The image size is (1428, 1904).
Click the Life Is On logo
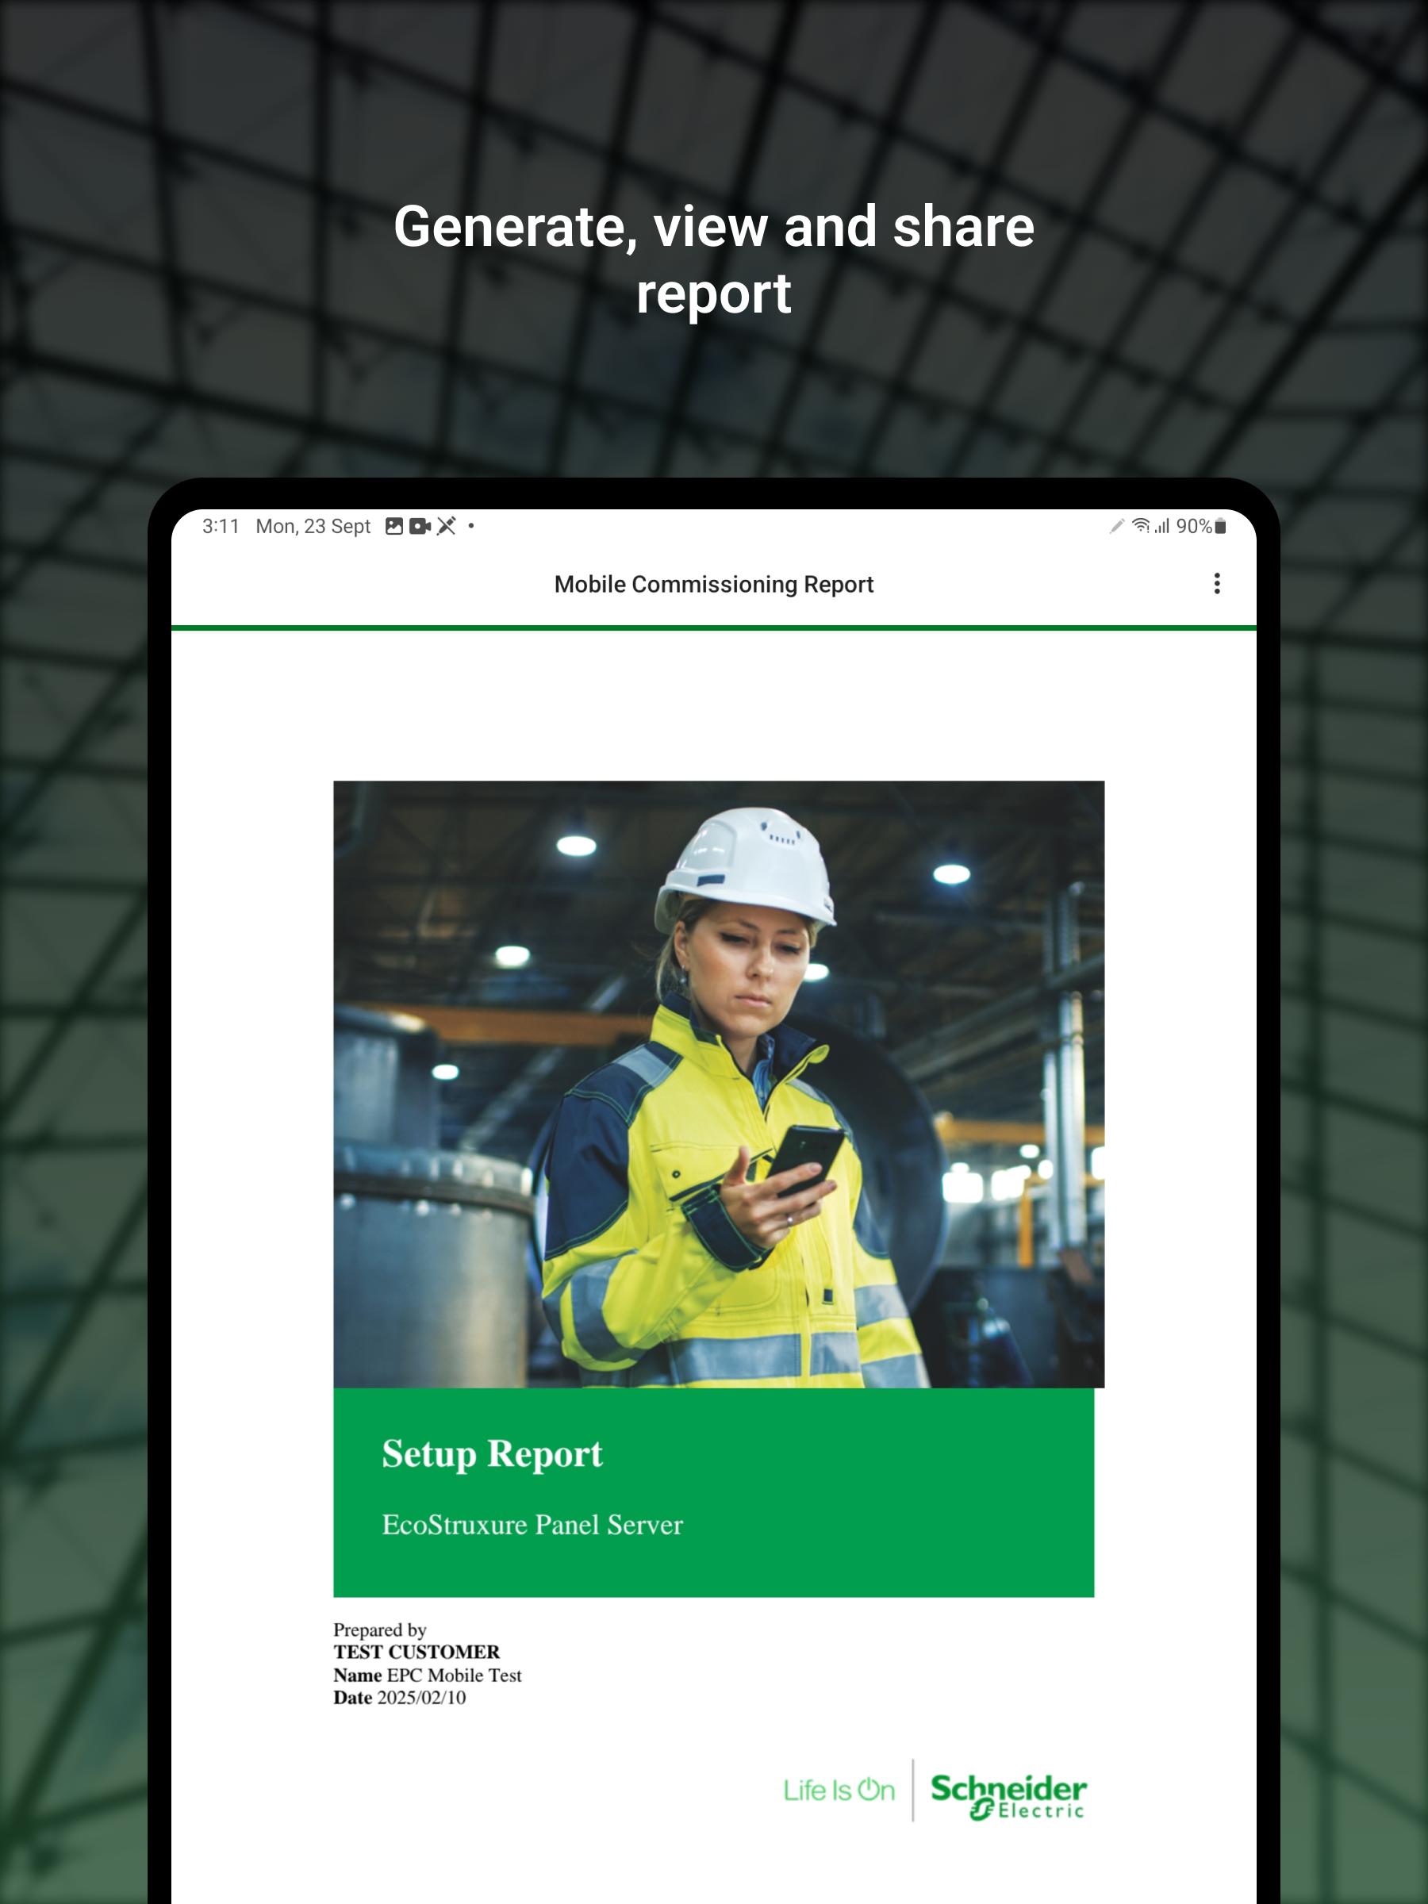click(839, 1791)
